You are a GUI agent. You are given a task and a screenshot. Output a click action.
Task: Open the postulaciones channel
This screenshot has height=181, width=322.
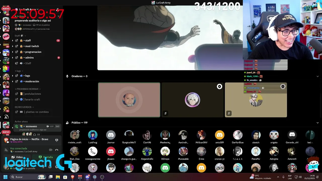pos(37,94)
